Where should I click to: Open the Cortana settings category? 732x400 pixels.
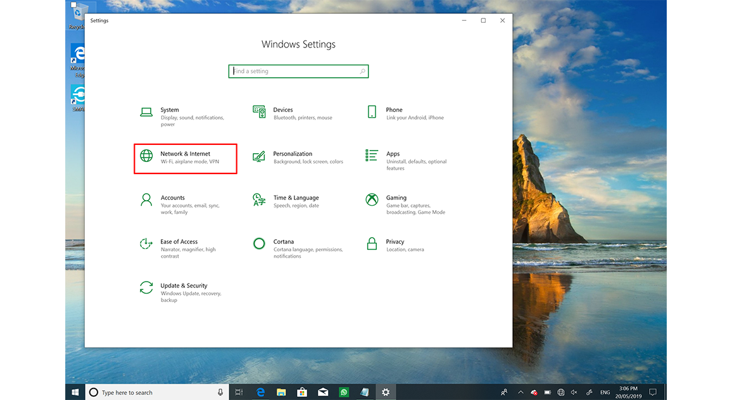(x=299, y=248)
